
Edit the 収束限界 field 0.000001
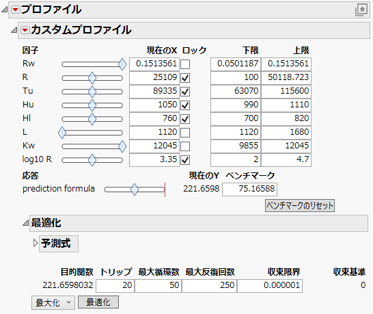click(270, 286)
